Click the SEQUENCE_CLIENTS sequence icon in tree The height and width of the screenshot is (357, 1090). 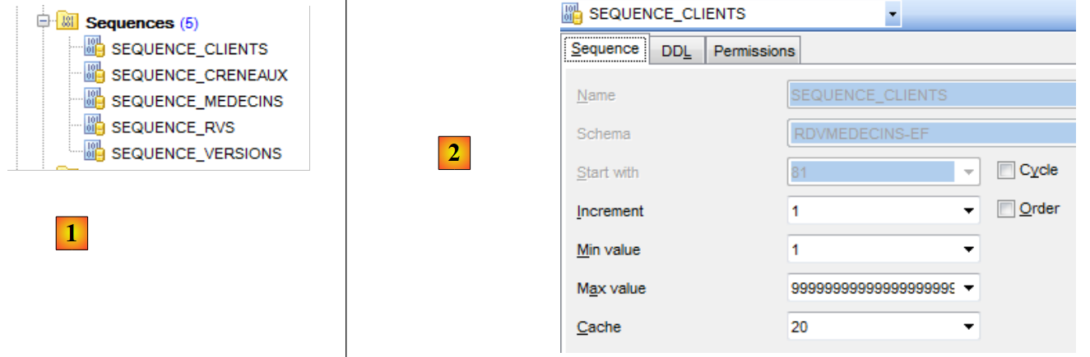(x=95, y=49)
